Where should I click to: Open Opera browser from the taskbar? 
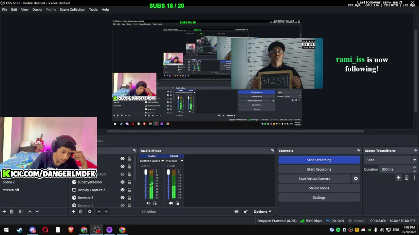pyautogui.click(x=45, y=230)
